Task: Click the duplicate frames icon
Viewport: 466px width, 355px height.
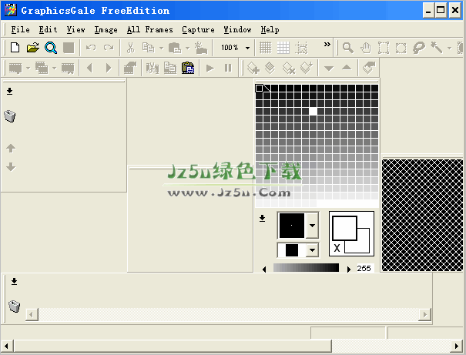Action: [x=42, y=68]
